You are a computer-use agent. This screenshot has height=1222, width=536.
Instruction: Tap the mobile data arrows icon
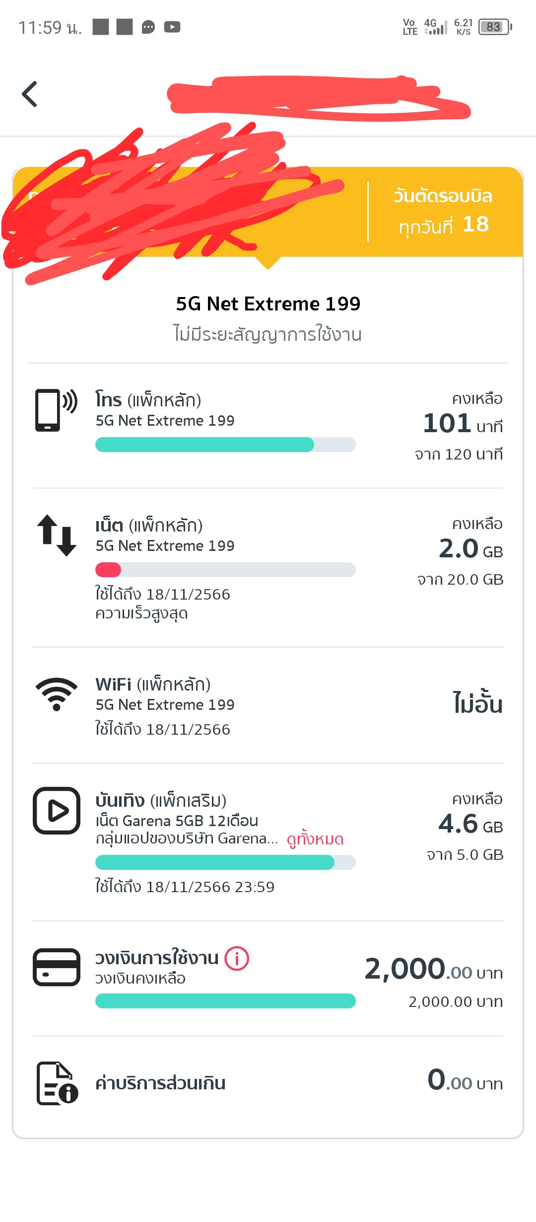pos(57,535)
